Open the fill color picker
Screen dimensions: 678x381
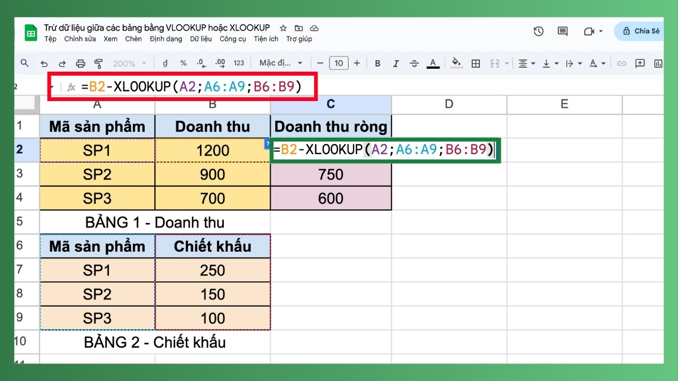tap(455, 63)
